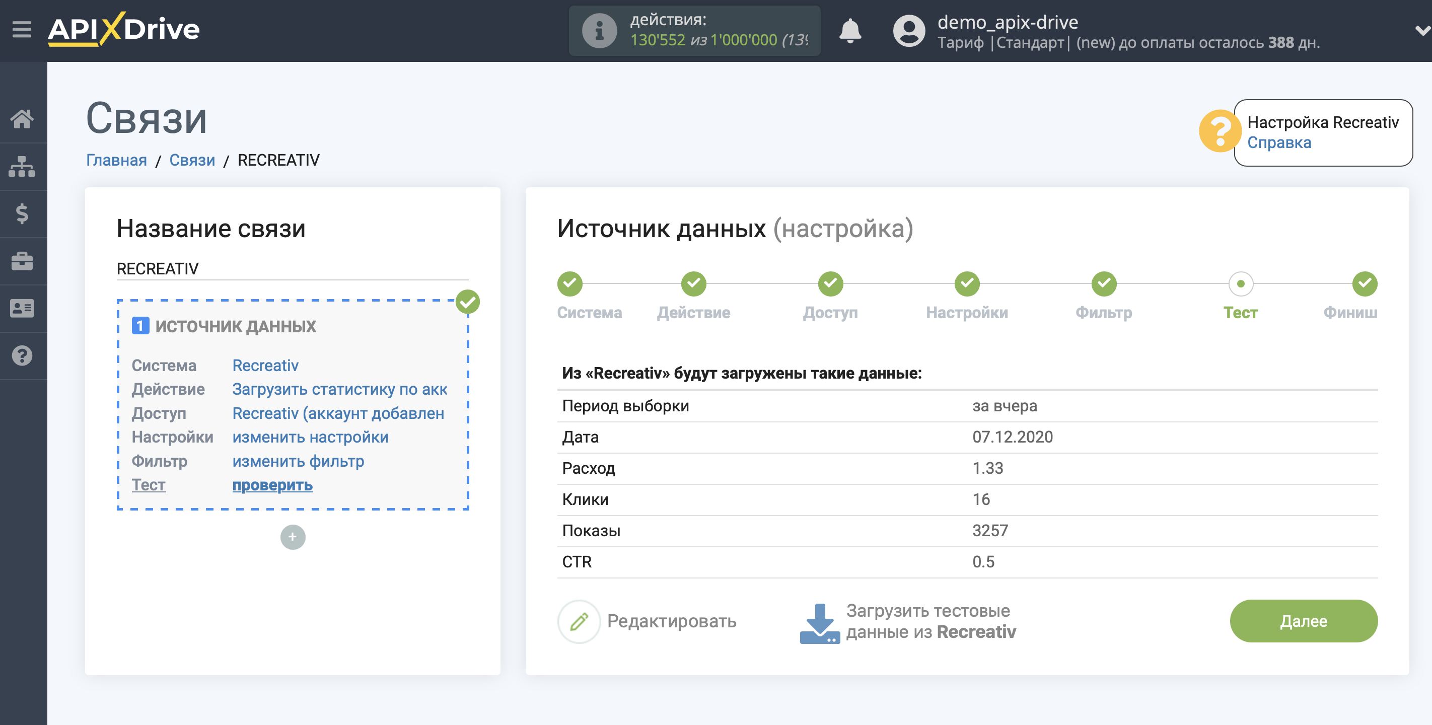Go to Home via sidebar house icon
1432x725 pixels.
point(22,118)
